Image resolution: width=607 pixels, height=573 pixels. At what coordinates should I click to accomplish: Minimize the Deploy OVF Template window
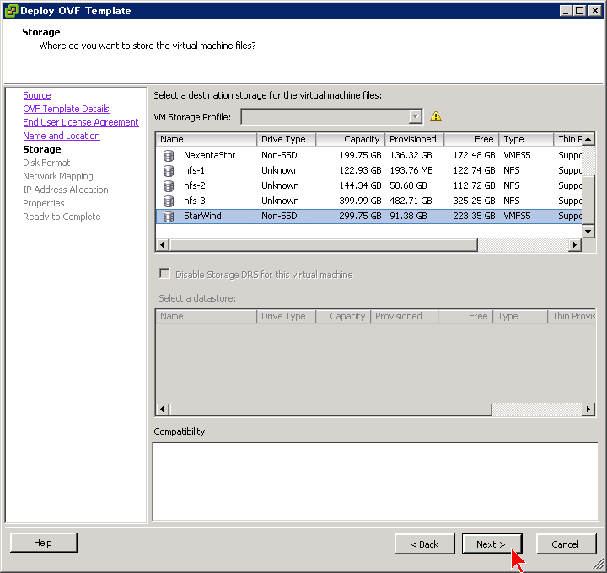click(567, 10)
